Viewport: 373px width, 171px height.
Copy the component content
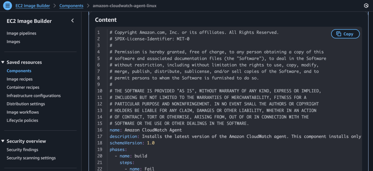pos(345,34)
